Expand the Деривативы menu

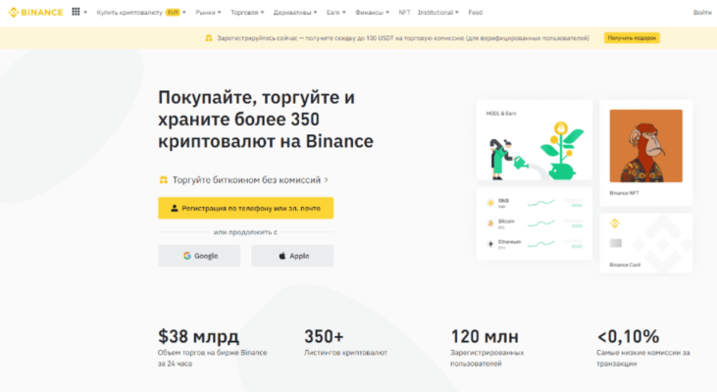295,13
